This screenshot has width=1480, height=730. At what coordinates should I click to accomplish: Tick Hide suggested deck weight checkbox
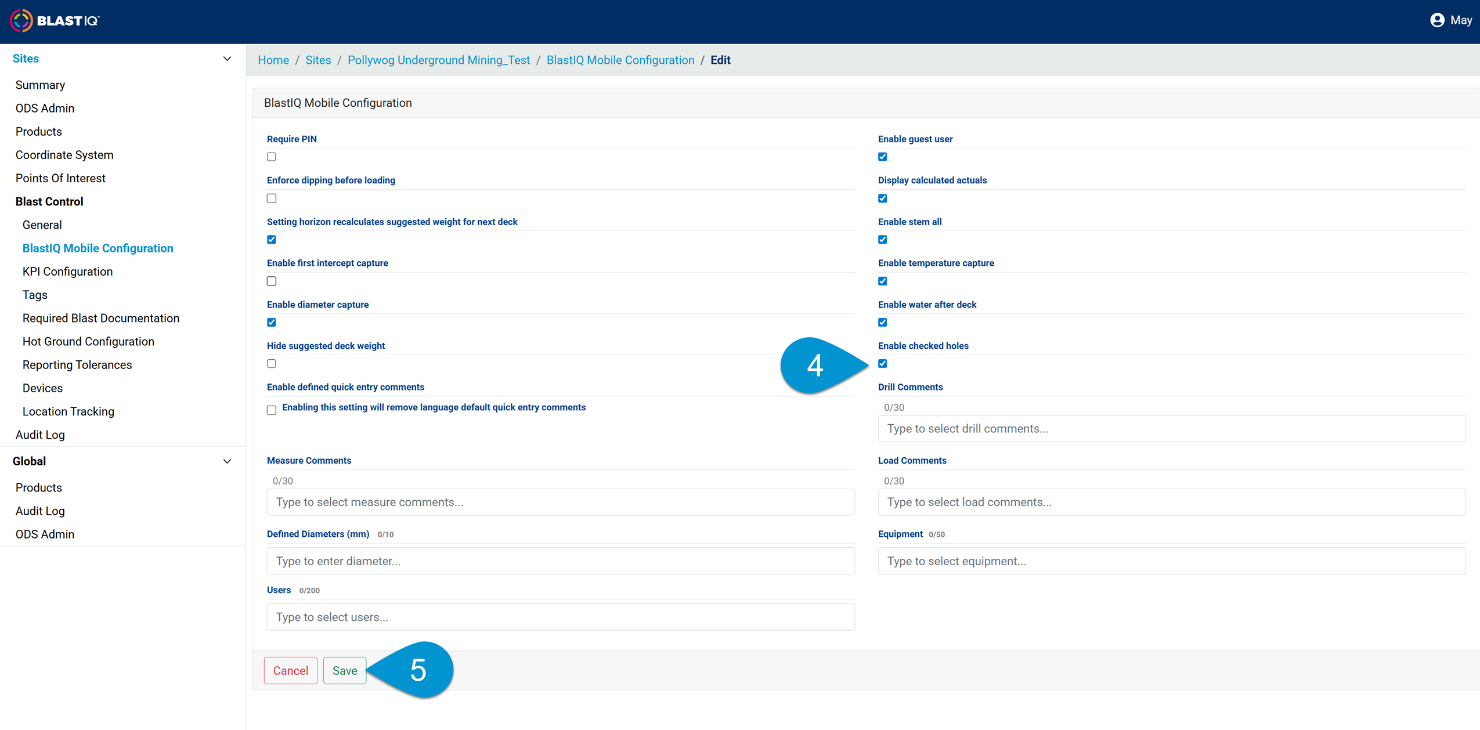pyautogui.click(x=272, y=364)
